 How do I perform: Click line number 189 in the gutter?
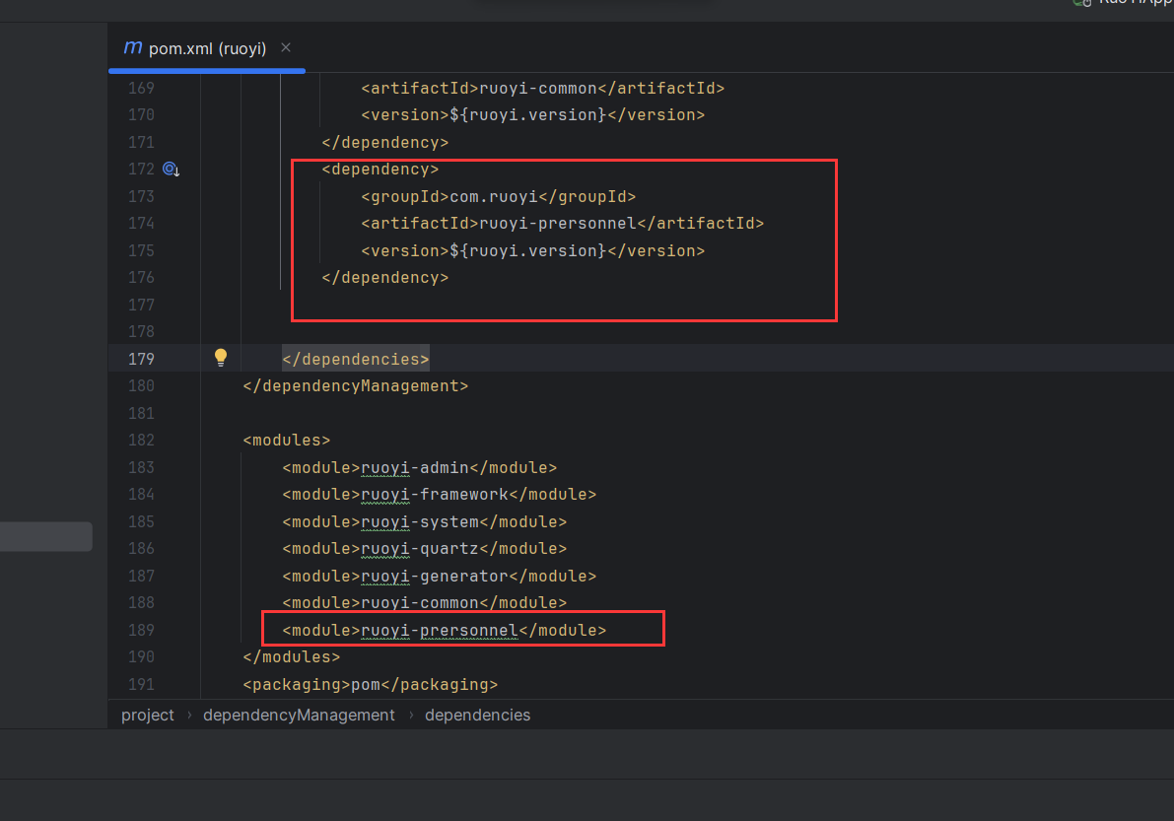coord(141,630)
